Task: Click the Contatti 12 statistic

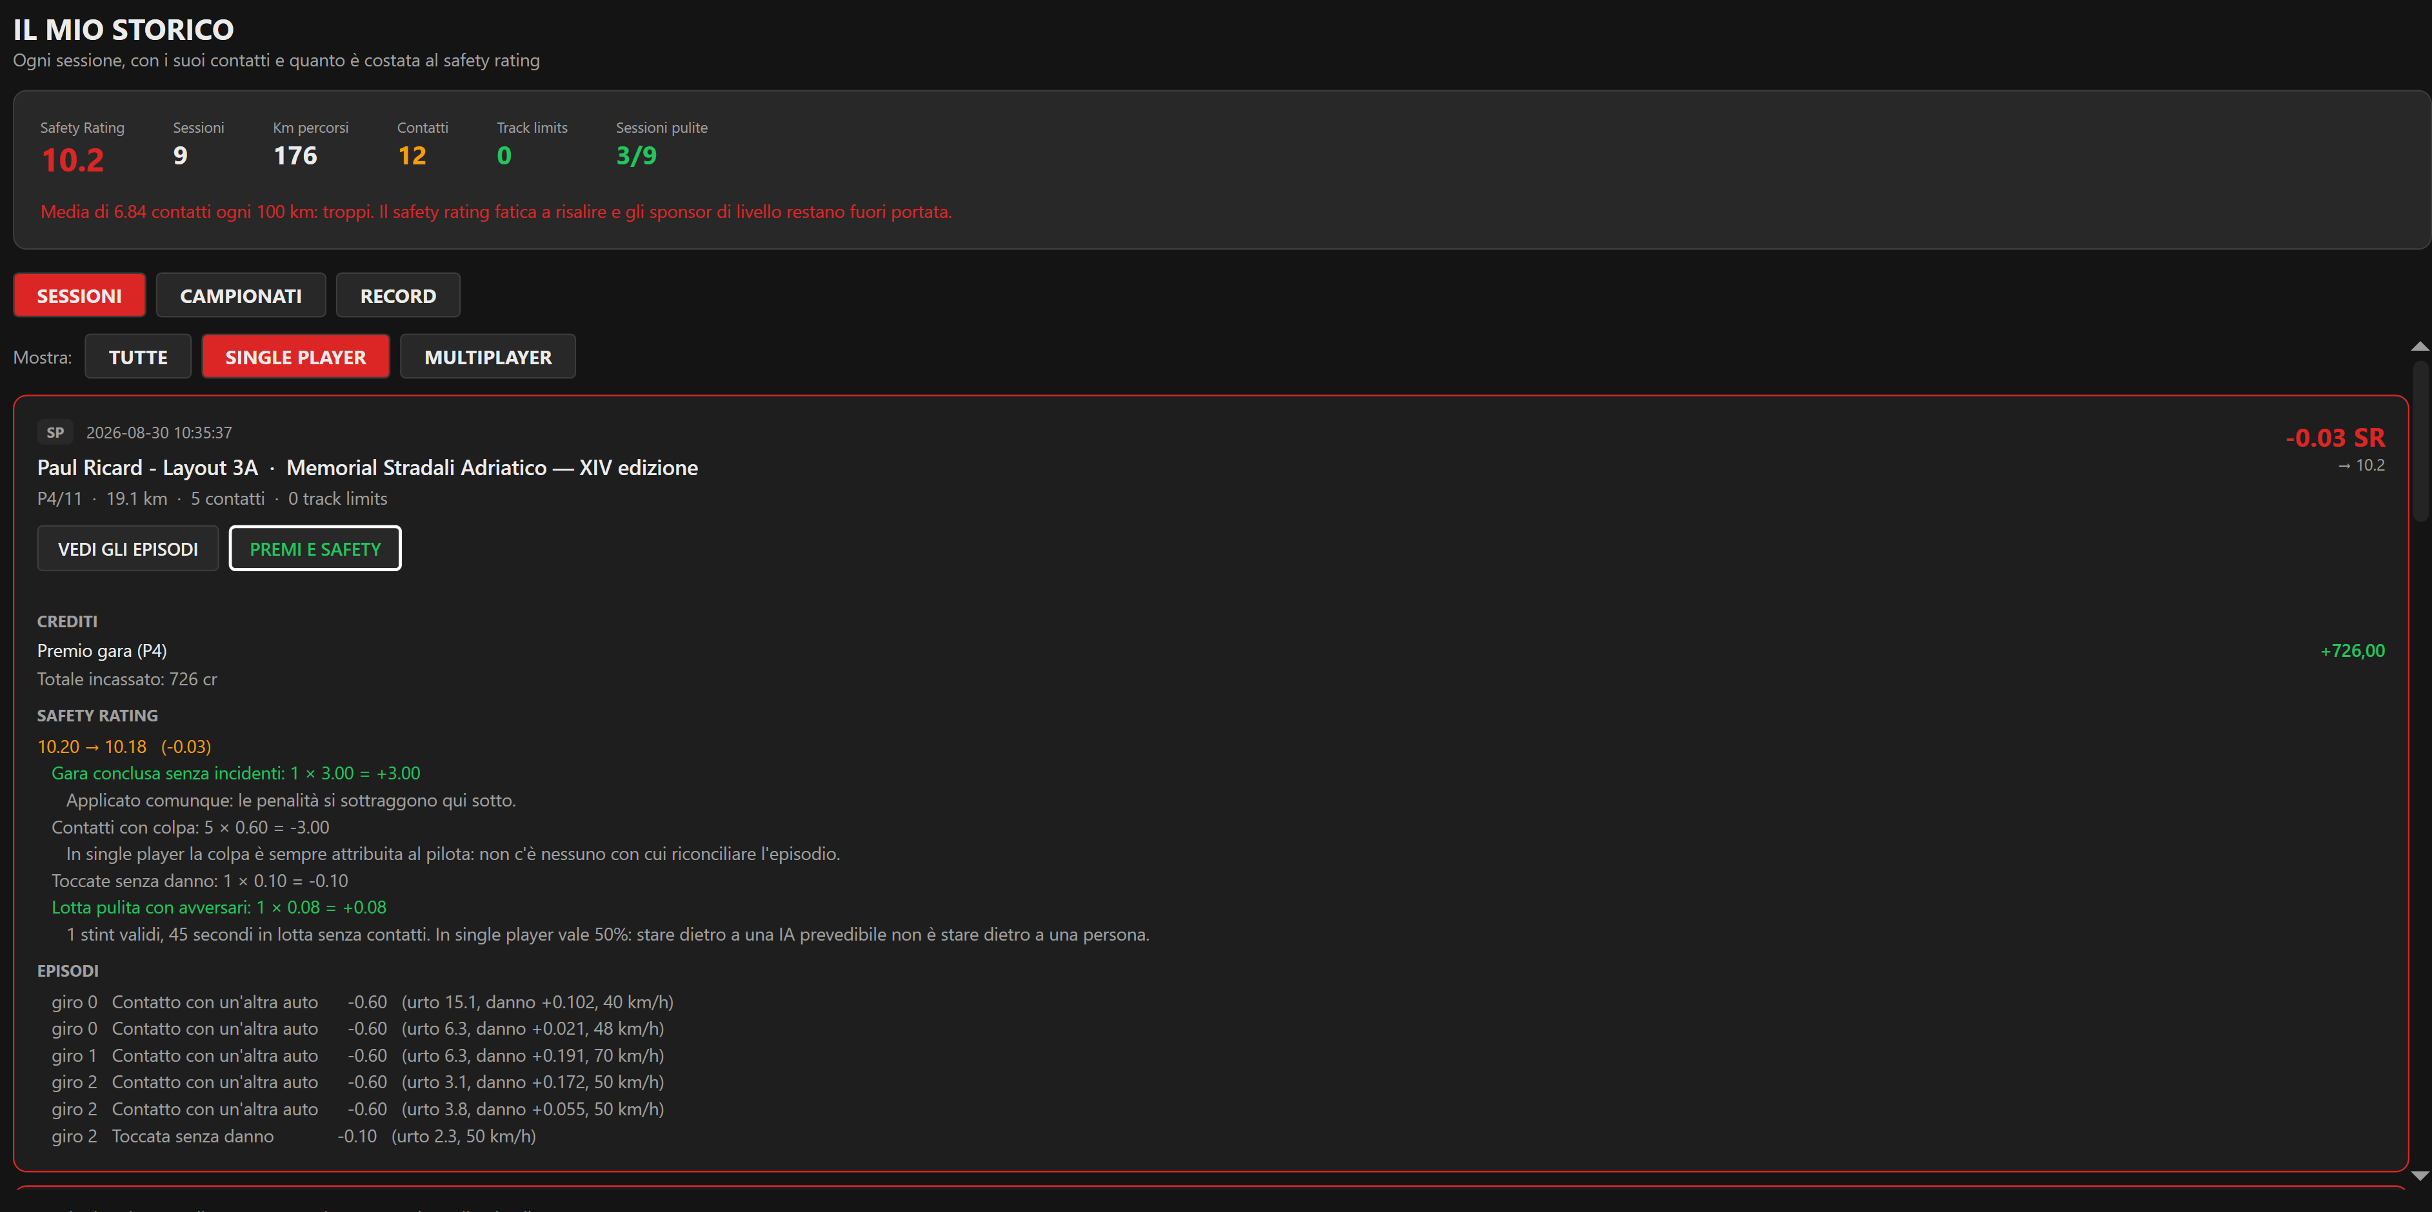Action: [x=412, y=155]
